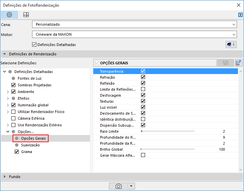Click the camera render button
This screenshot has width=244, height=191.
pos(118,186)
